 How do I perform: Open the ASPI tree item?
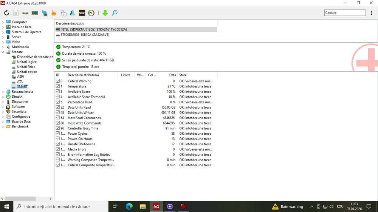tap(20, 77)
